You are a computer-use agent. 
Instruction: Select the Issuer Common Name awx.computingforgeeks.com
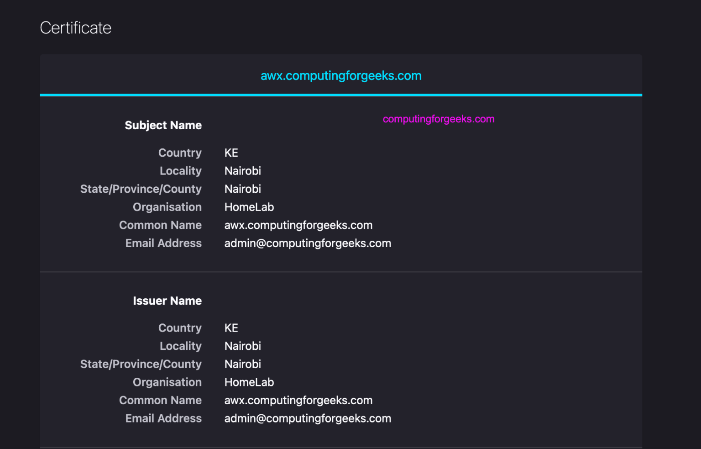[x=298, y=400]
